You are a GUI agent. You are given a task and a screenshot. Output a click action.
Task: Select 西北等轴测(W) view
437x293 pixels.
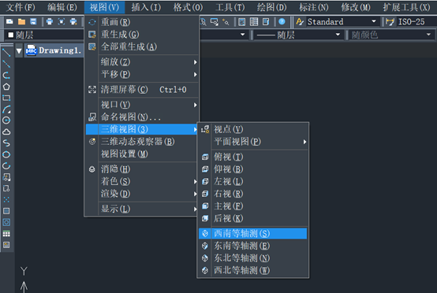tap(252, 270)
